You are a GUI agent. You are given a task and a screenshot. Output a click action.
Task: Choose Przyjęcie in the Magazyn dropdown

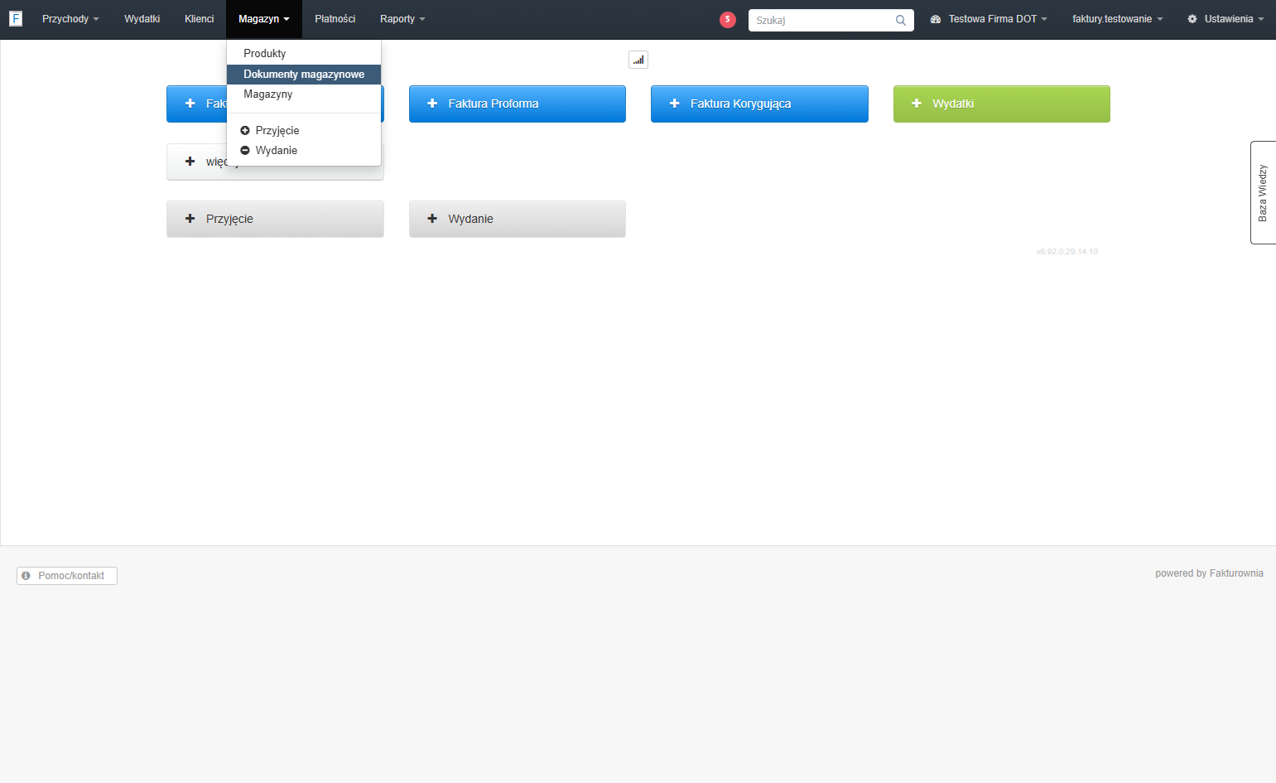304,130
